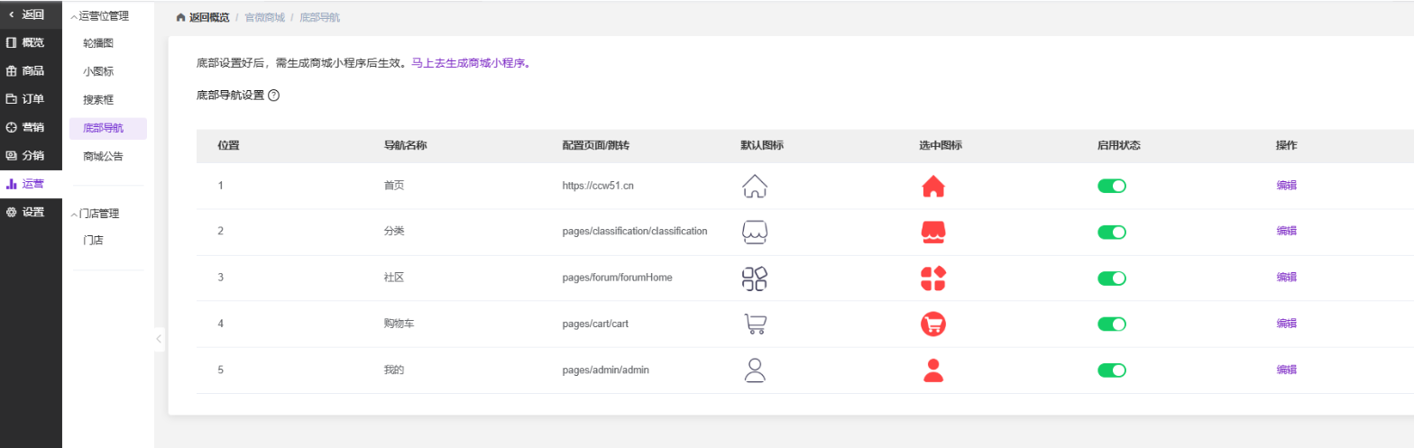Open 分销 in the left sidebar

tap(31, 155)
